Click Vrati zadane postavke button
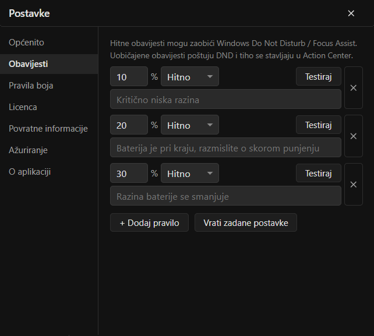Image resolution: width=374 pixels, height=336 pixels. (246, 222)
